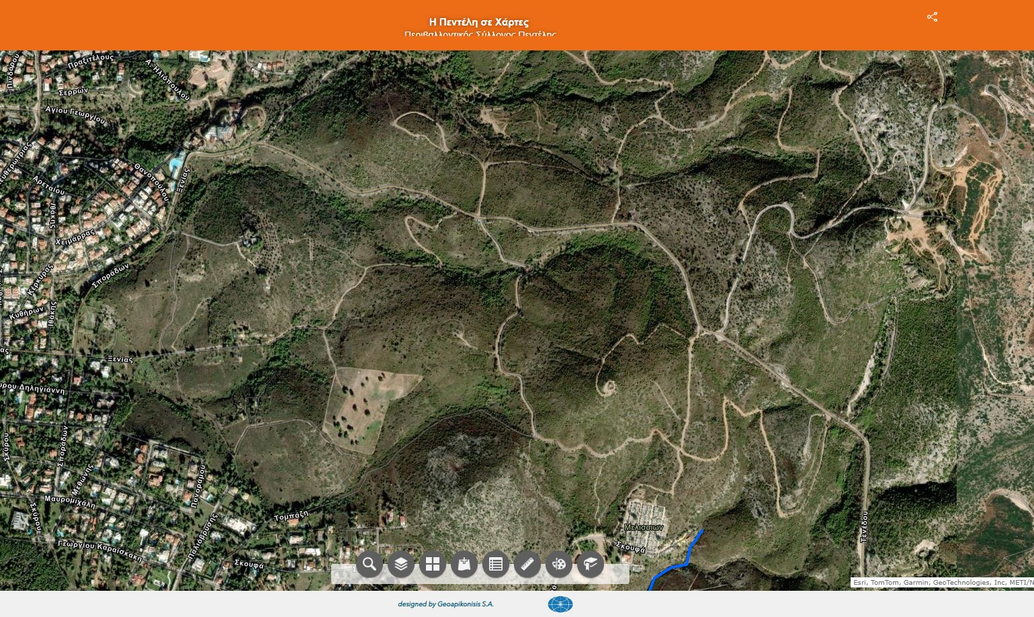Click the 'Αρεταίου' street label

point(49,186)
